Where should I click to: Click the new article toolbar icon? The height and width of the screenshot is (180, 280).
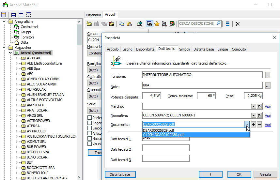[89, 24]
